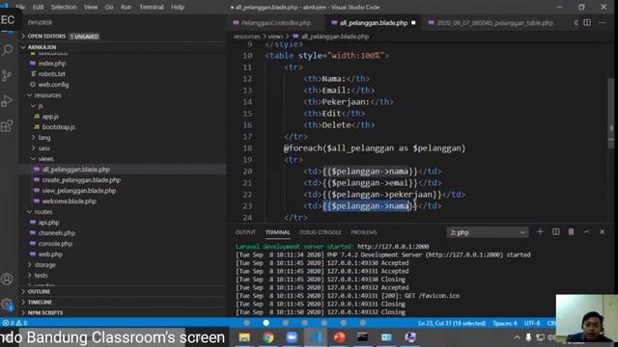Click 'Spaces: 4' indentation status entry

505,323
